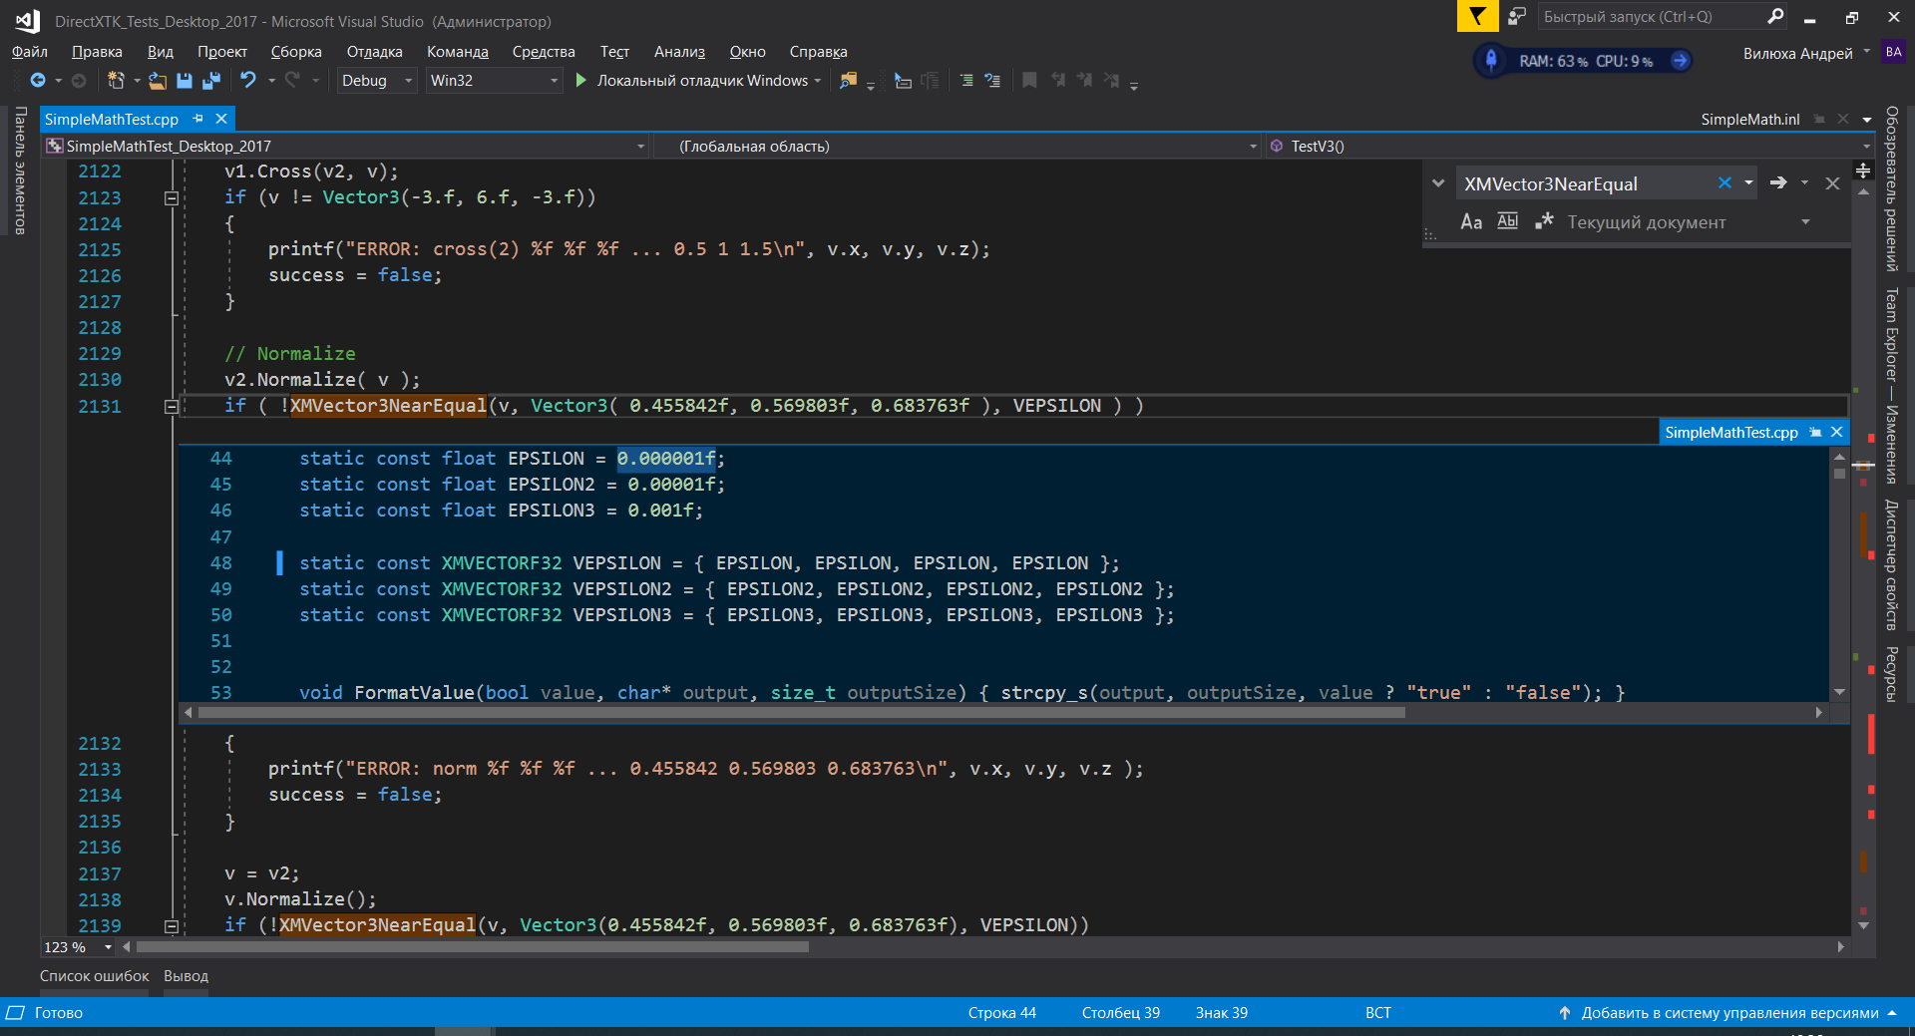Screen dimensions: 1915x1036
Task: Click the RAM/CPU performance monitor icon
Action: tap(1582, 60)
